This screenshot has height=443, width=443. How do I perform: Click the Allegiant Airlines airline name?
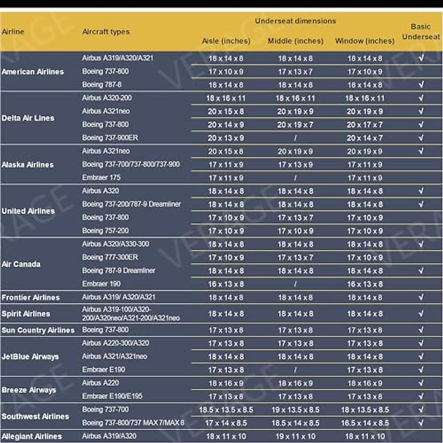[x=32, y=436]
